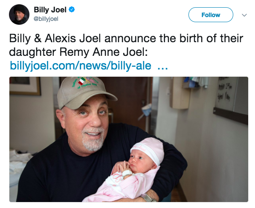Click the Italian flag emblem on the cap

coord(82,81)
